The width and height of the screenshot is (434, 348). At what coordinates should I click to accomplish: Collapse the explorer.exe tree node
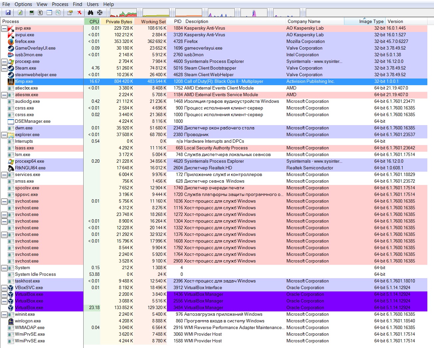point(4,135)
